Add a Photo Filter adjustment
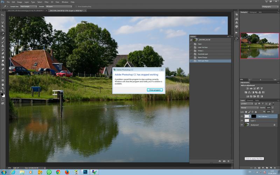The image size is (280, 175). click(x=256, y=92)
